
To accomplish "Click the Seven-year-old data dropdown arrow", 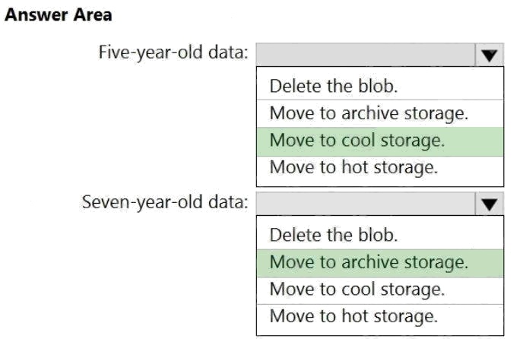I will tap(490, 204).
